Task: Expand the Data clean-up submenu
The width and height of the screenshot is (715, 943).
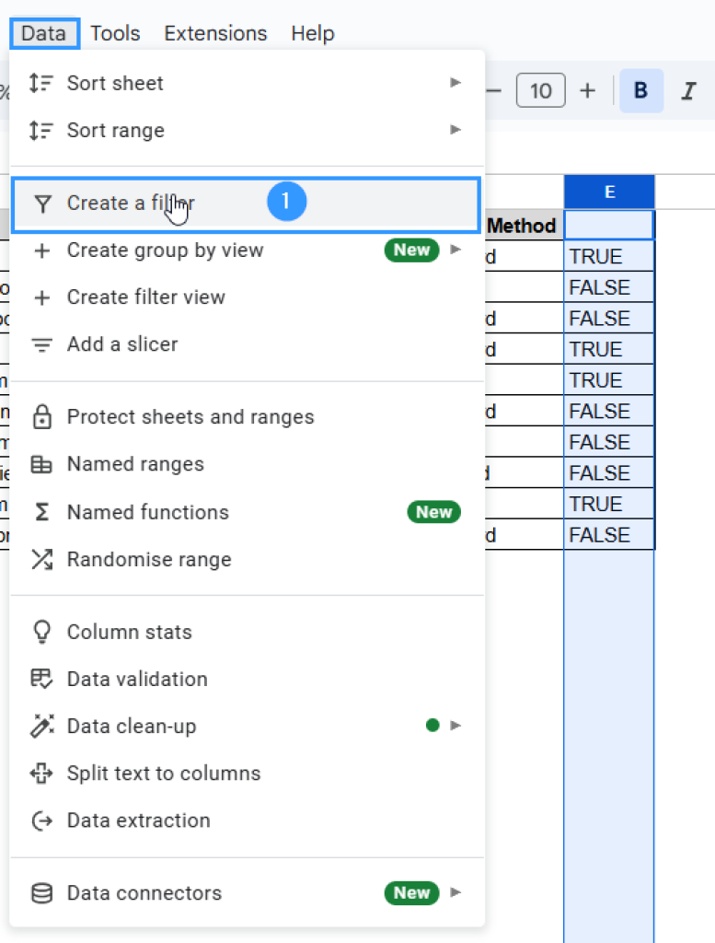Action: coord(455,726)
